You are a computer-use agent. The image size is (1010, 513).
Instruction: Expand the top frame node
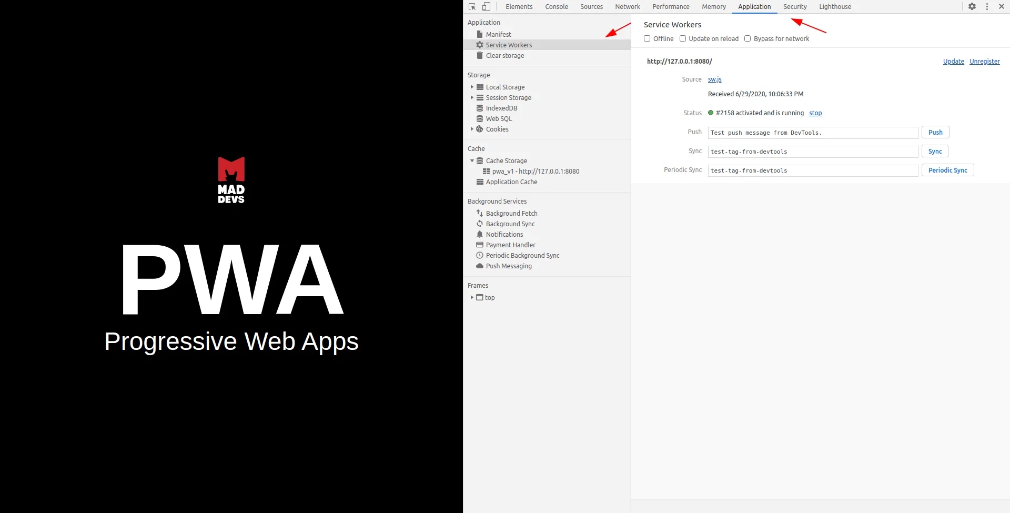pyautogui.click(x=472, y=297)
